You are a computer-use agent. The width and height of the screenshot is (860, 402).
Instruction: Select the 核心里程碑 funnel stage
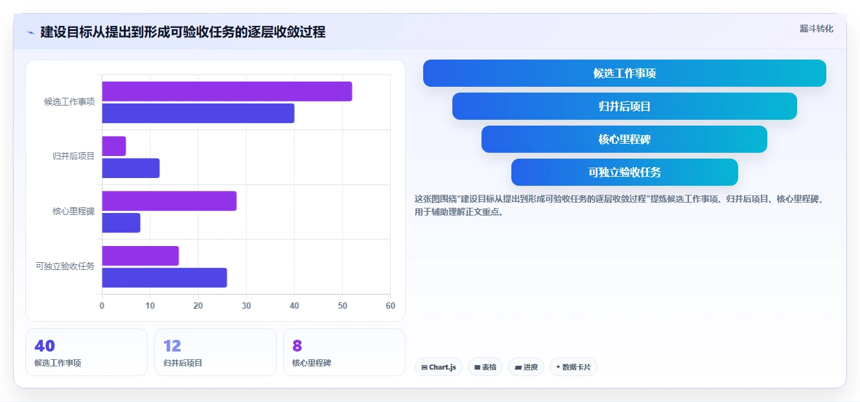pyautogui.click(x=625, y=139)
